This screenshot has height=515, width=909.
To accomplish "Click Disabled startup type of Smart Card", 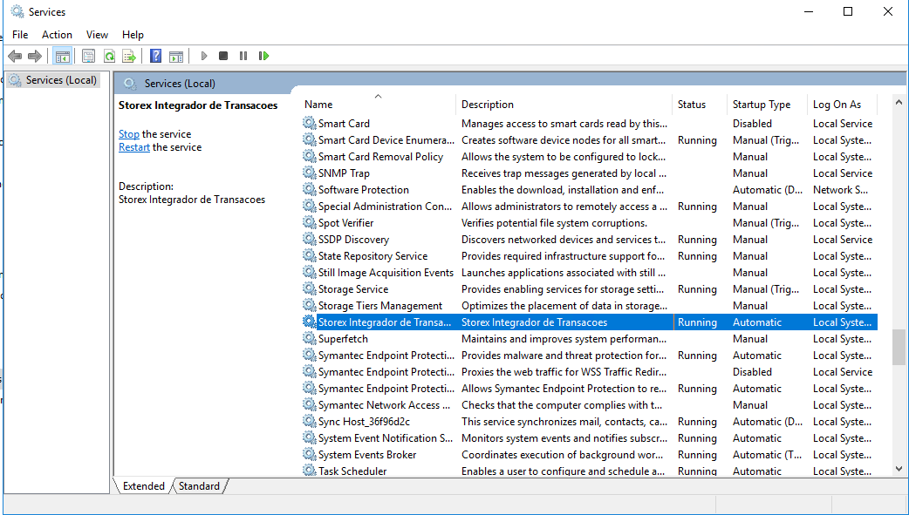I will pos(752,123).
